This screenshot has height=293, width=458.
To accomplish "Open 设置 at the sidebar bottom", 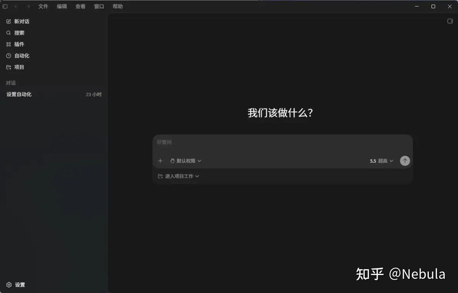I will coord(16,285).
